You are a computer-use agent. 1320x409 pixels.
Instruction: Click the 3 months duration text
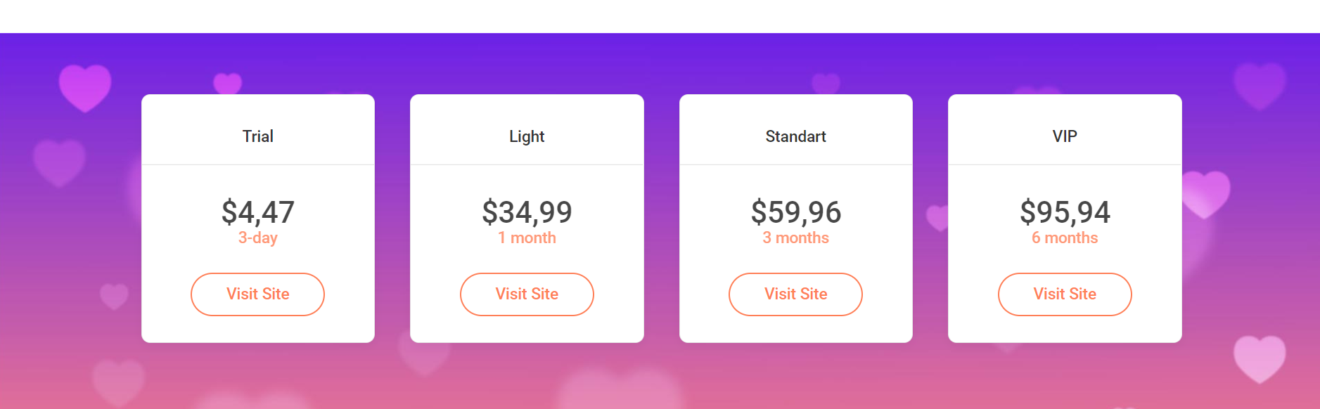795,238
